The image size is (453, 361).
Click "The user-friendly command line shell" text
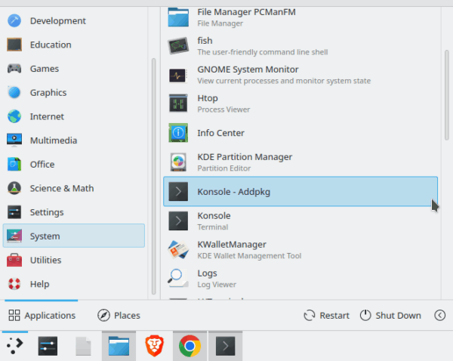tap(262, 52)
